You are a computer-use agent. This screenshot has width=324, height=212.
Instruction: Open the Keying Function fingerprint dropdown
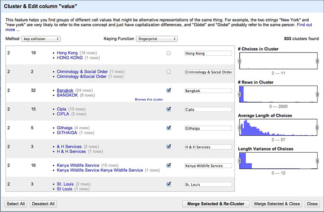coord(156,39)
